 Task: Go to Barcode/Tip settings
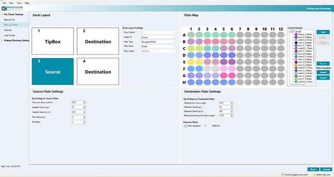[9, 20]
